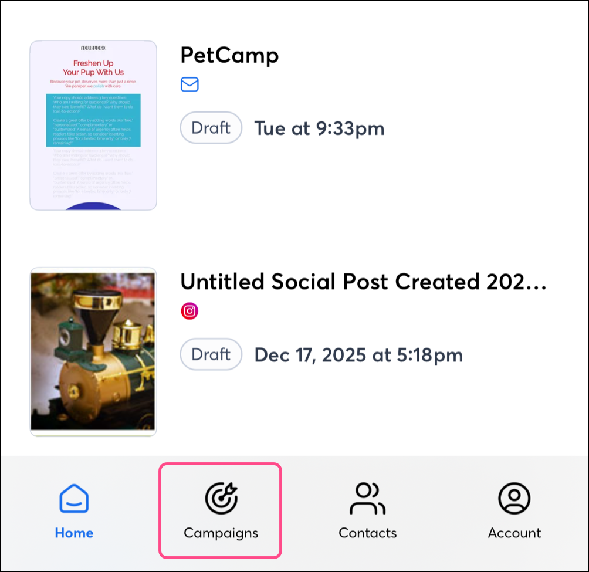Tap the Campaigns target icon
589x572 pixels.
(x=221, y=498)
